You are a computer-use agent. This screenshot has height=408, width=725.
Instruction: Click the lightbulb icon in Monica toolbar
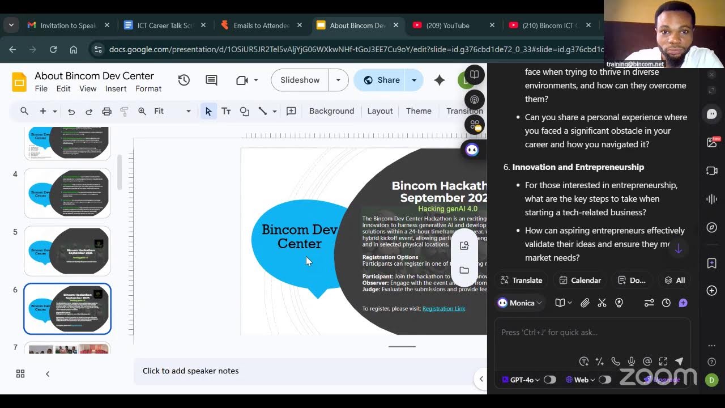point(619,303)
